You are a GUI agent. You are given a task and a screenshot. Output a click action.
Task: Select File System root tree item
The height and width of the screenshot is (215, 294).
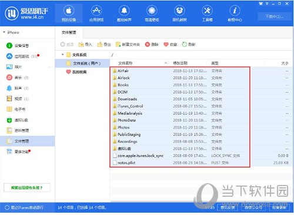79,55
